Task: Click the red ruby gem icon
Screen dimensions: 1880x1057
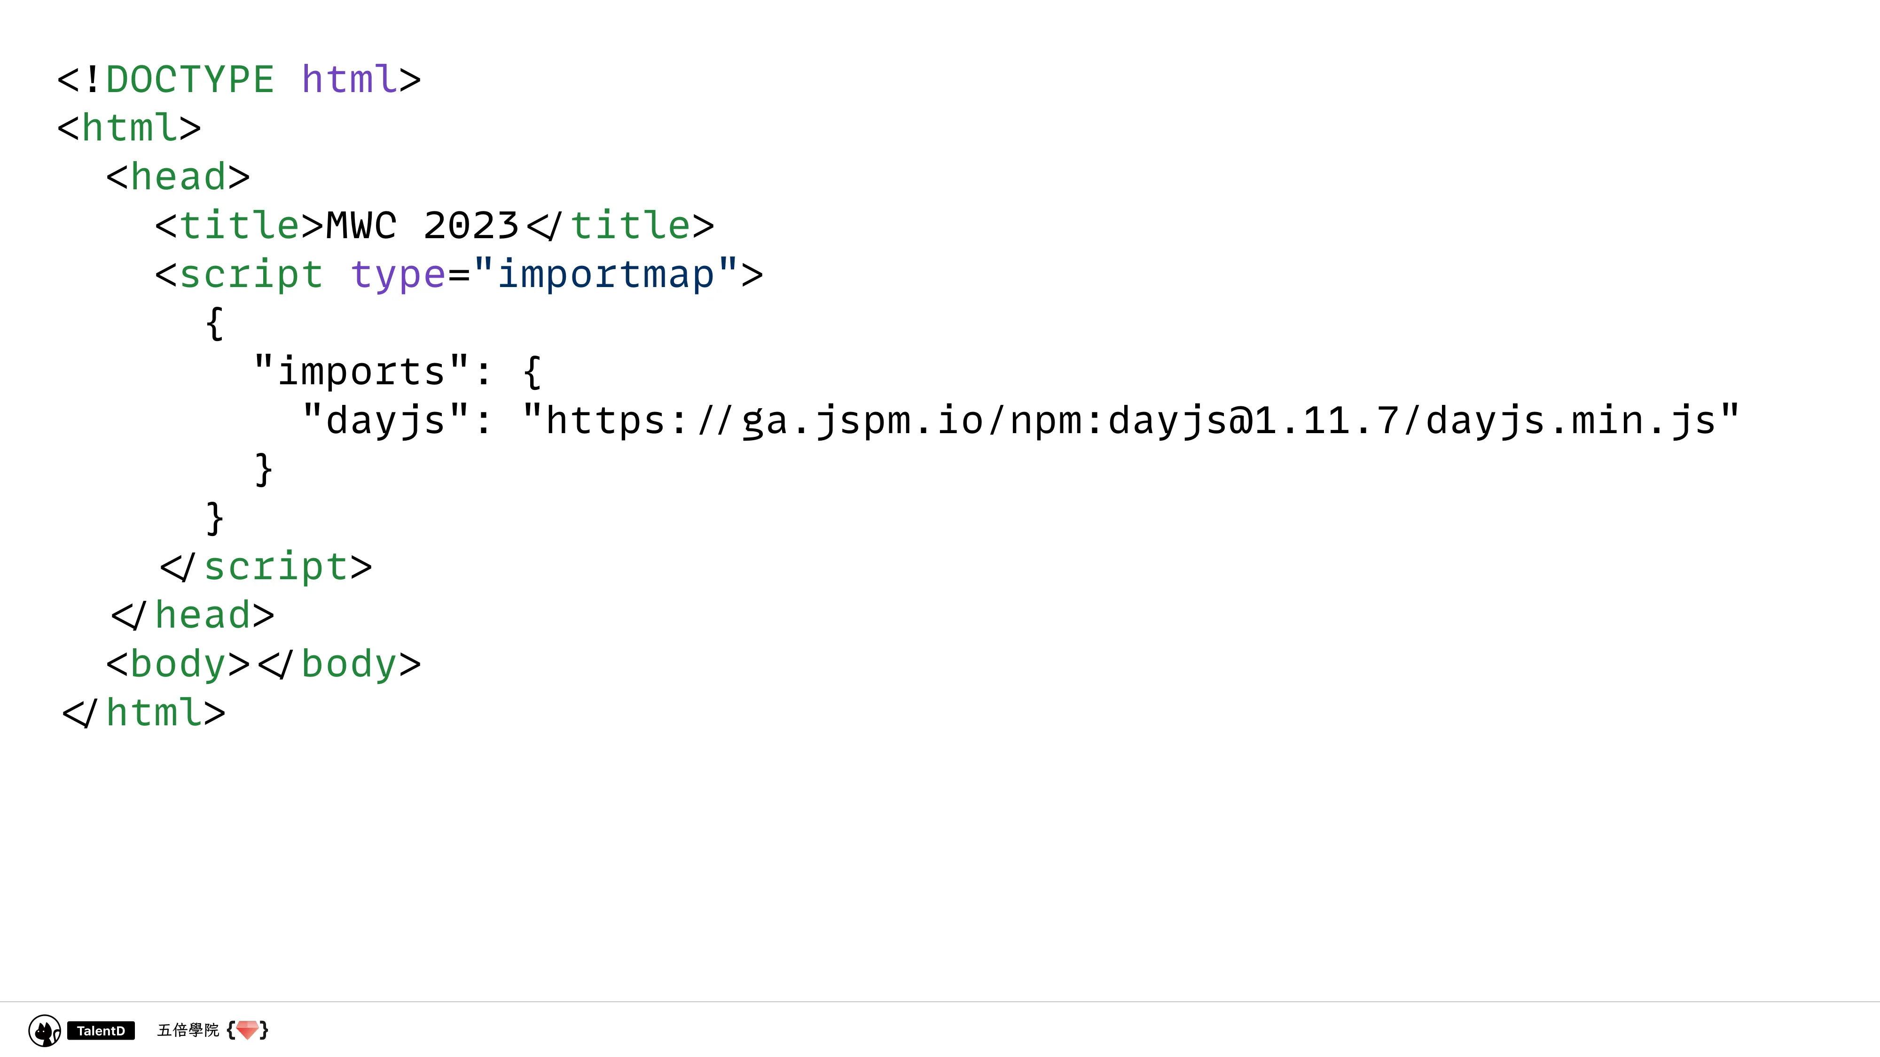Action: 247,1029
